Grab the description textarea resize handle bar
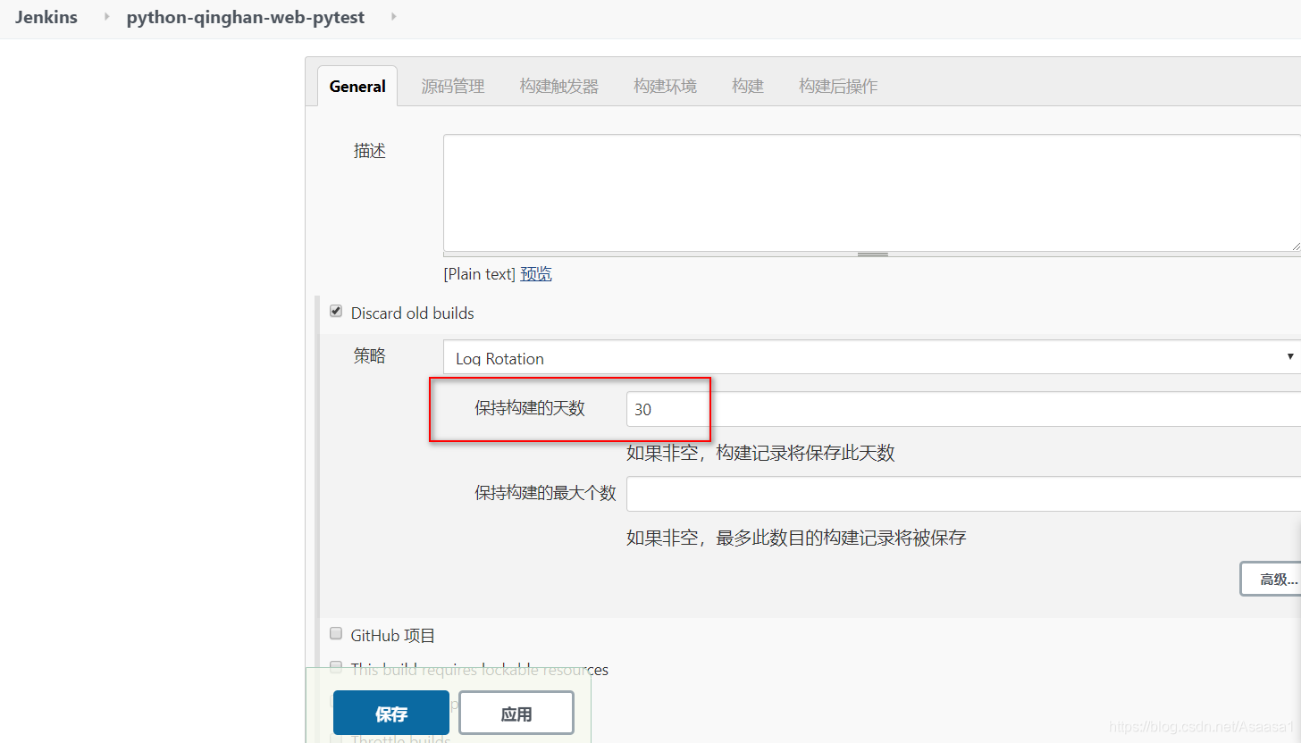The height and width of the screenshot is (743, 1301). point(872,255)
